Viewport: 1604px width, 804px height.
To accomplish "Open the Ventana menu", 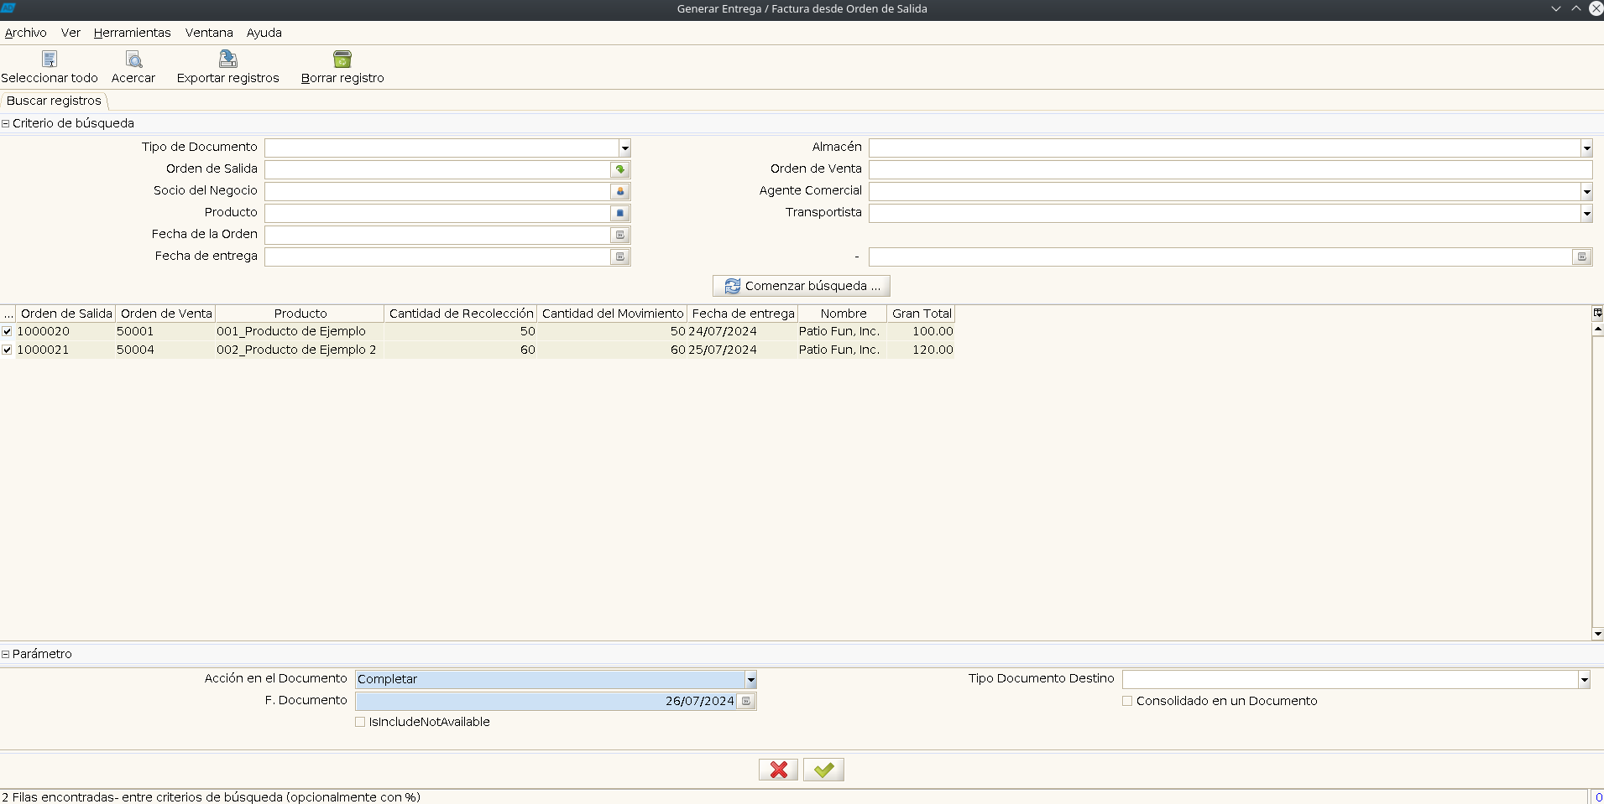I will [209, 33].
